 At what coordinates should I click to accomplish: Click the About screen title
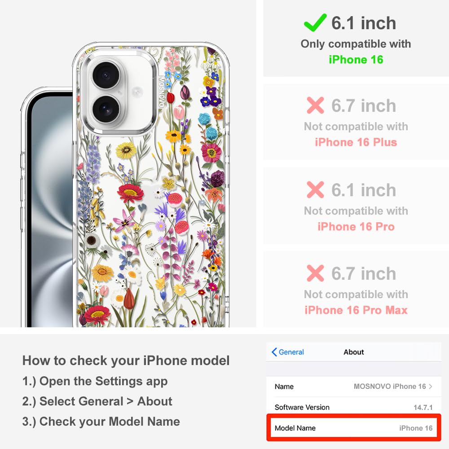point(354,352)
